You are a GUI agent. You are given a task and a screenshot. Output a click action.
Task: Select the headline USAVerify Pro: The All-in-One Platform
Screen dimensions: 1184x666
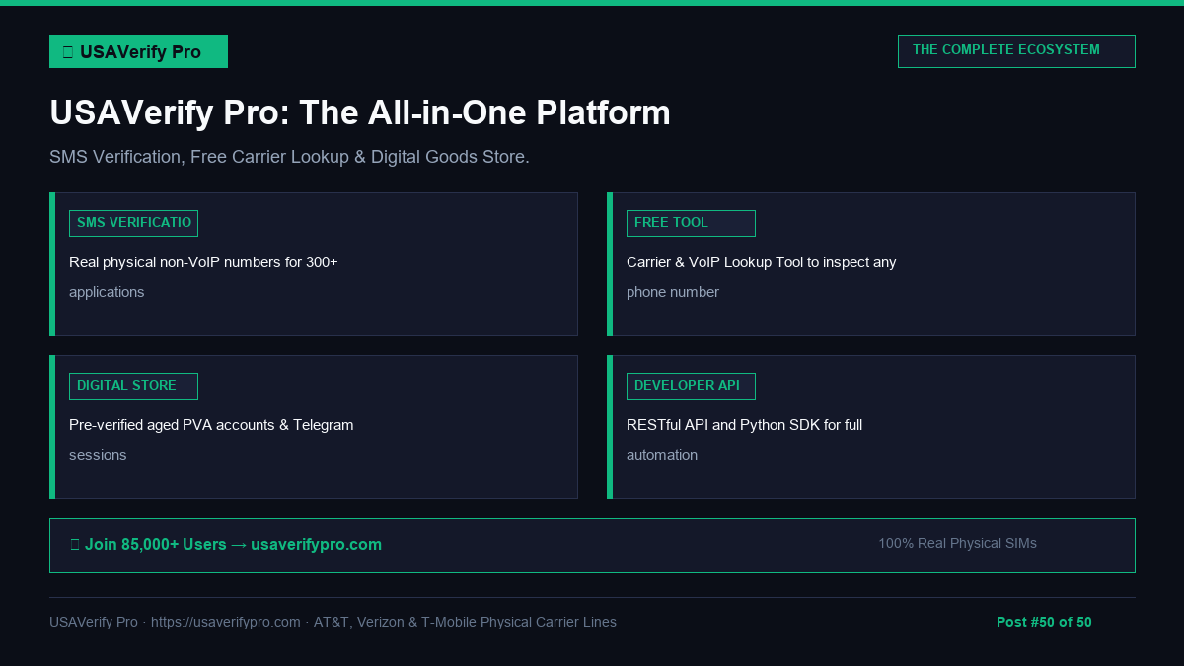pyautogui.click(x=360, y=112)
